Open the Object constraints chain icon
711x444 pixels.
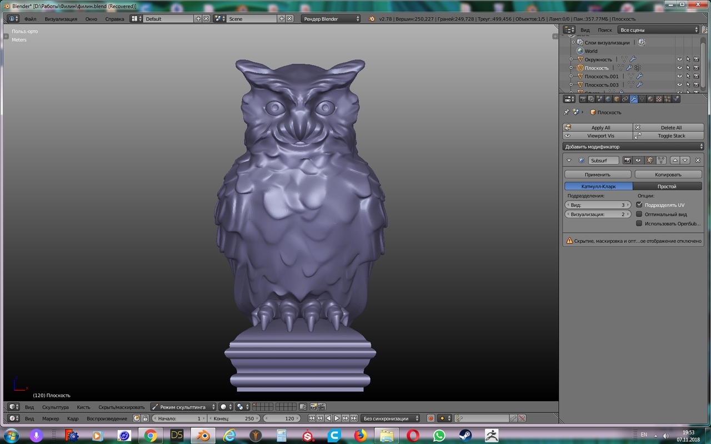(x=625, y=99)
